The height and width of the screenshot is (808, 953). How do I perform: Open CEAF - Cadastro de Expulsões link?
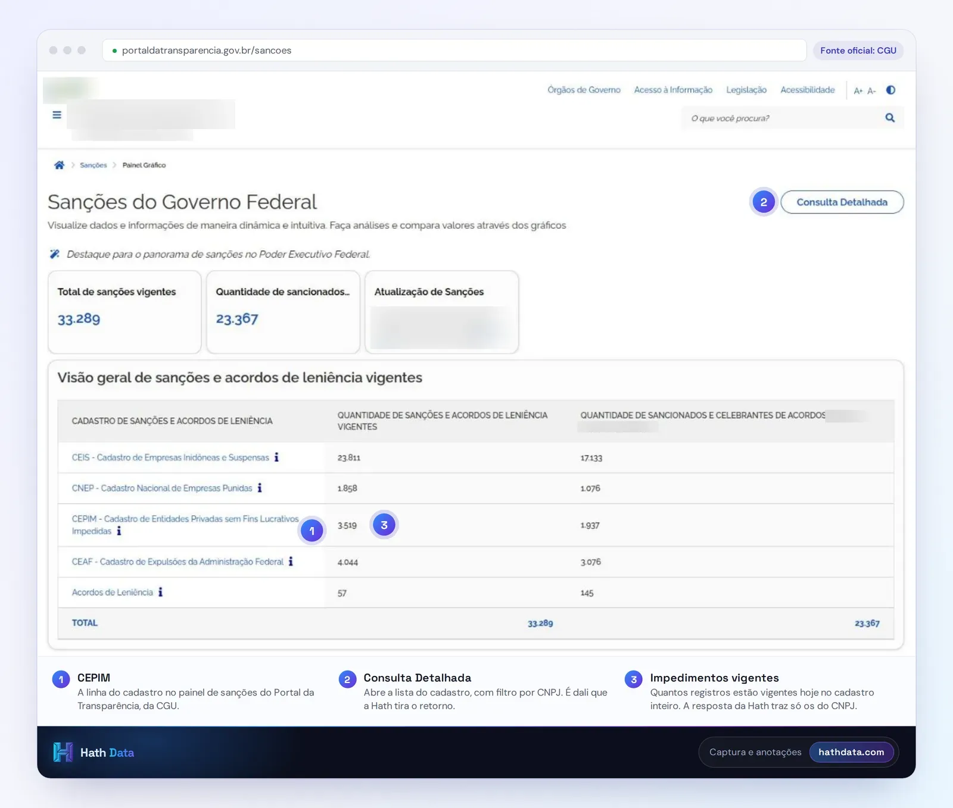pyautogui.click(x=177, y=562)
